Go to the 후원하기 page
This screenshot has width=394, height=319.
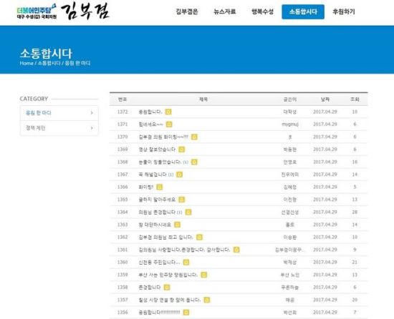(x=344, y=11)
